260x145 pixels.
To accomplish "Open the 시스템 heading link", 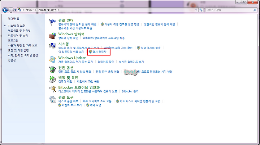I will (x=64, y=44).
